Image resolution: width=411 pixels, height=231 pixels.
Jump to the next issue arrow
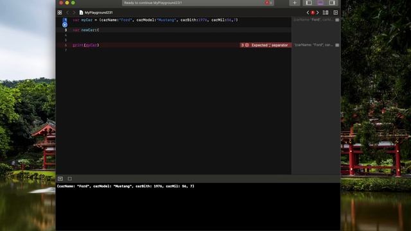pyautogui.click(x=317, y=13)
